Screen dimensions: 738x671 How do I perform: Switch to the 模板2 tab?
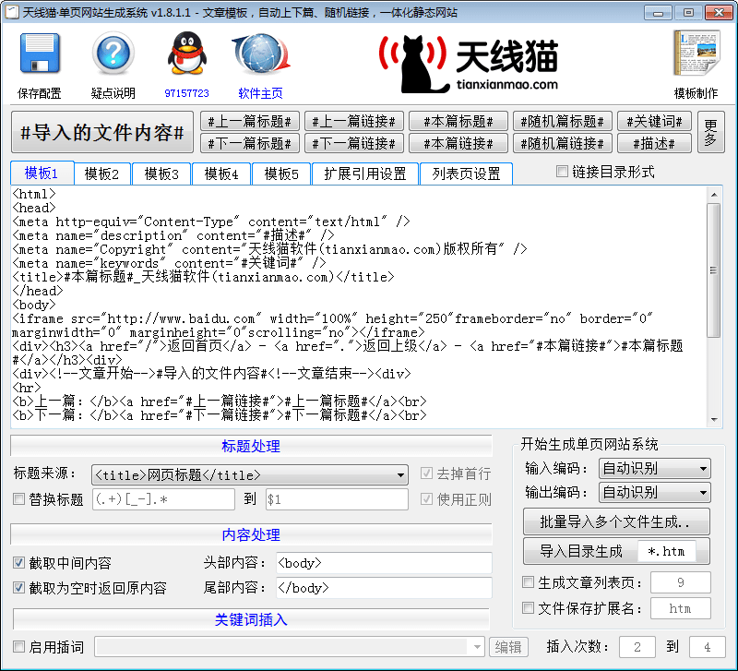click(x=101, y=174)
